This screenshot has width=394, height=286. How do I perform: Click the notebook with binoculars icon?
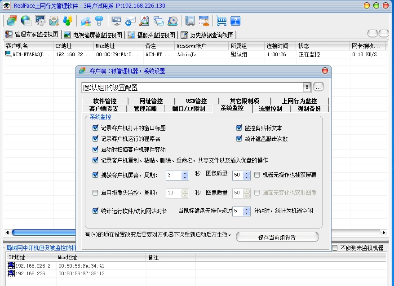190,21
